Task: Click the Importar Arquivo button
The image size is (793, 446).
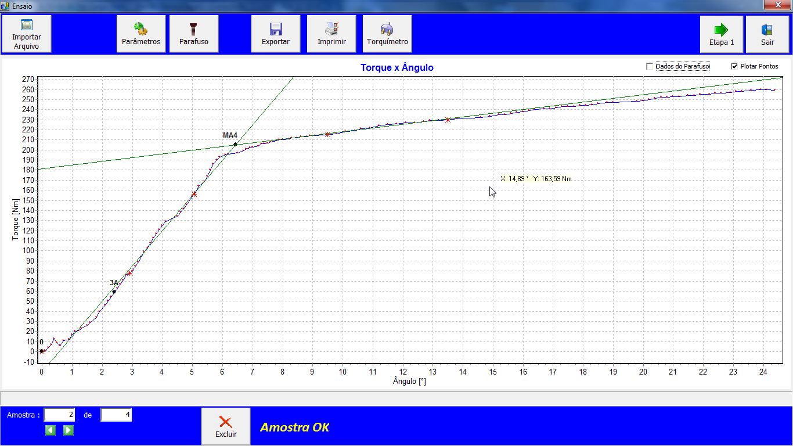Action: (x=26, y=34)
